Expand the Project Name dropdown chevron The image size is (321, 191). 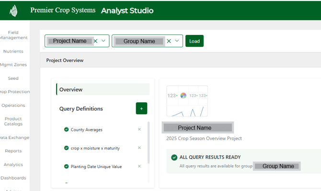pos(103,41)
